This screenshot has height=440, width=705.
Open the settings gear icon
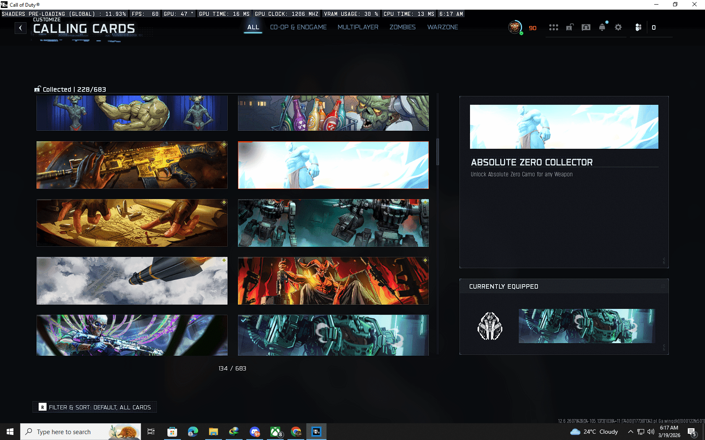point(618,28)
